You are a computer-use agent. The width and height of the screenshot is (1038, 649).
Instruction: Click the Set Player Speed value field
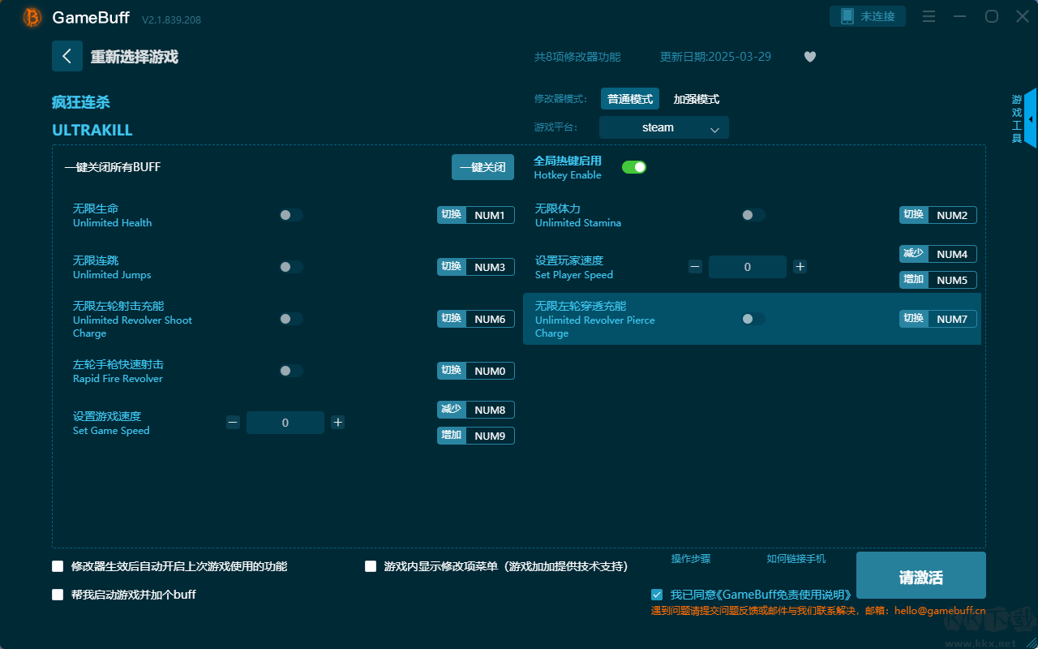(747, 267)
